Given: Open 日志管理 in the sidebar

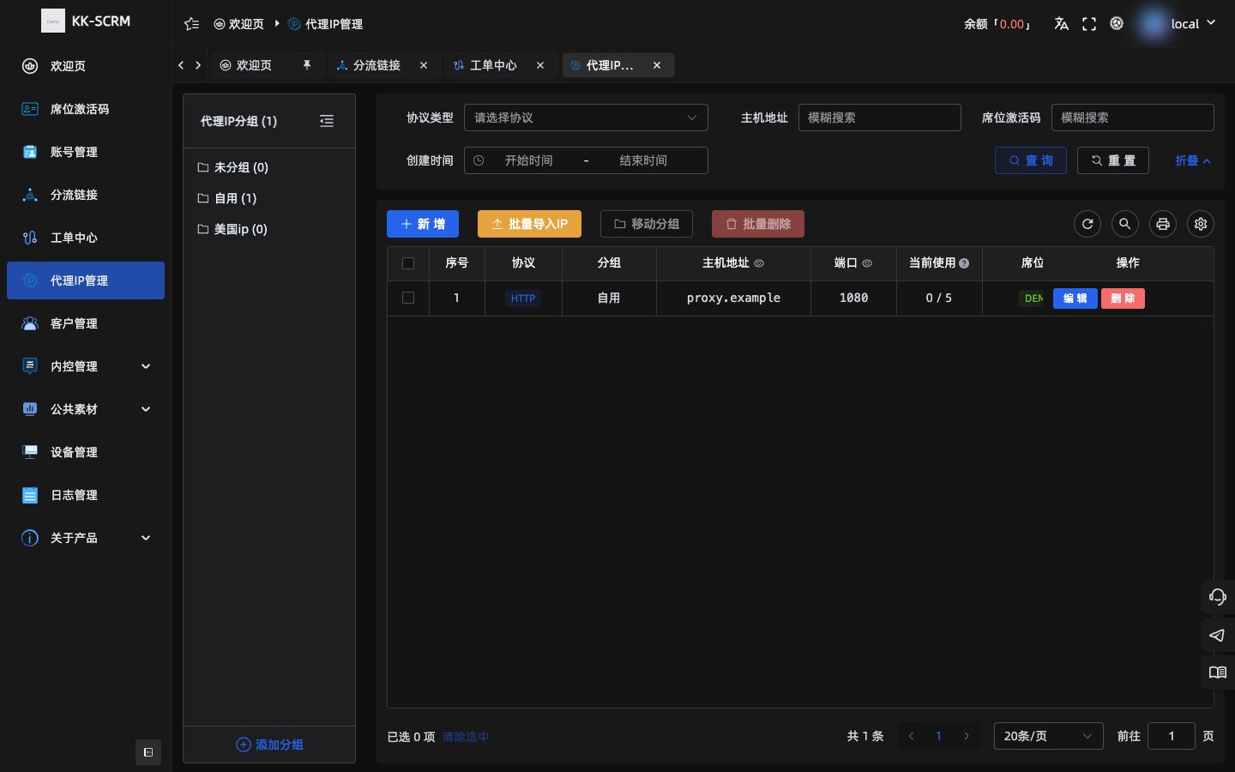Looking at the screenshot, I should (86, 495).
